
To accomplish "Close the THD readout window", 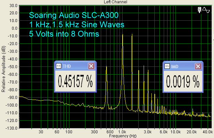I will pyautogui.click(x=91, y=66).
